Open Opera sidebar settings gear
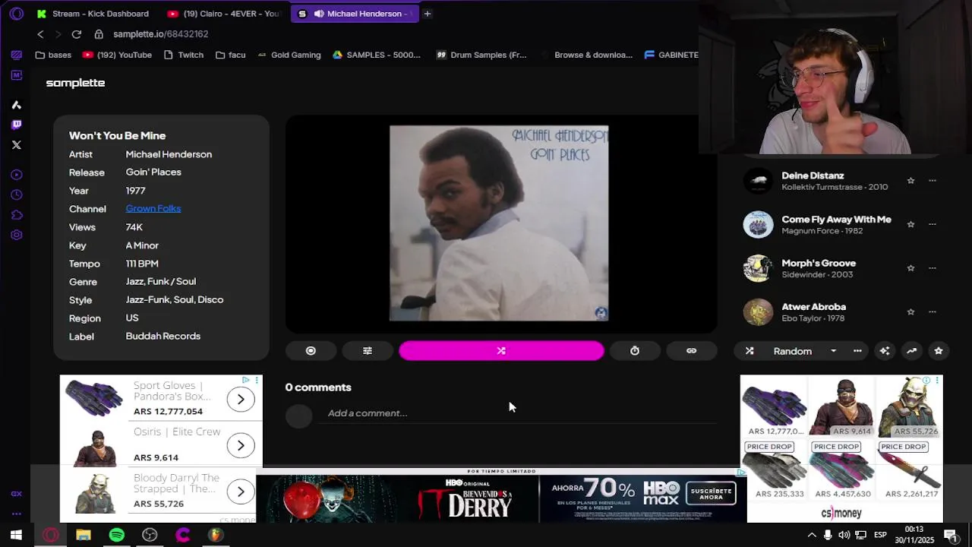 [17, 235]
